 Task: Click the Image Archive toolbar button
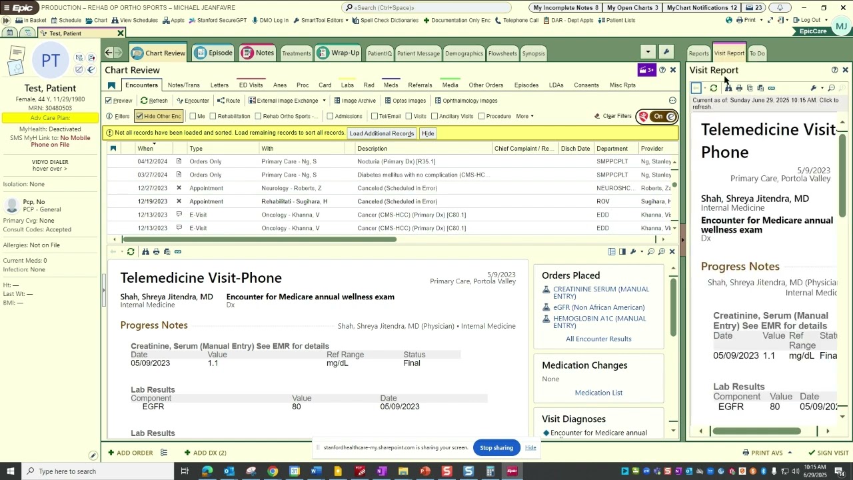[354, 101]
